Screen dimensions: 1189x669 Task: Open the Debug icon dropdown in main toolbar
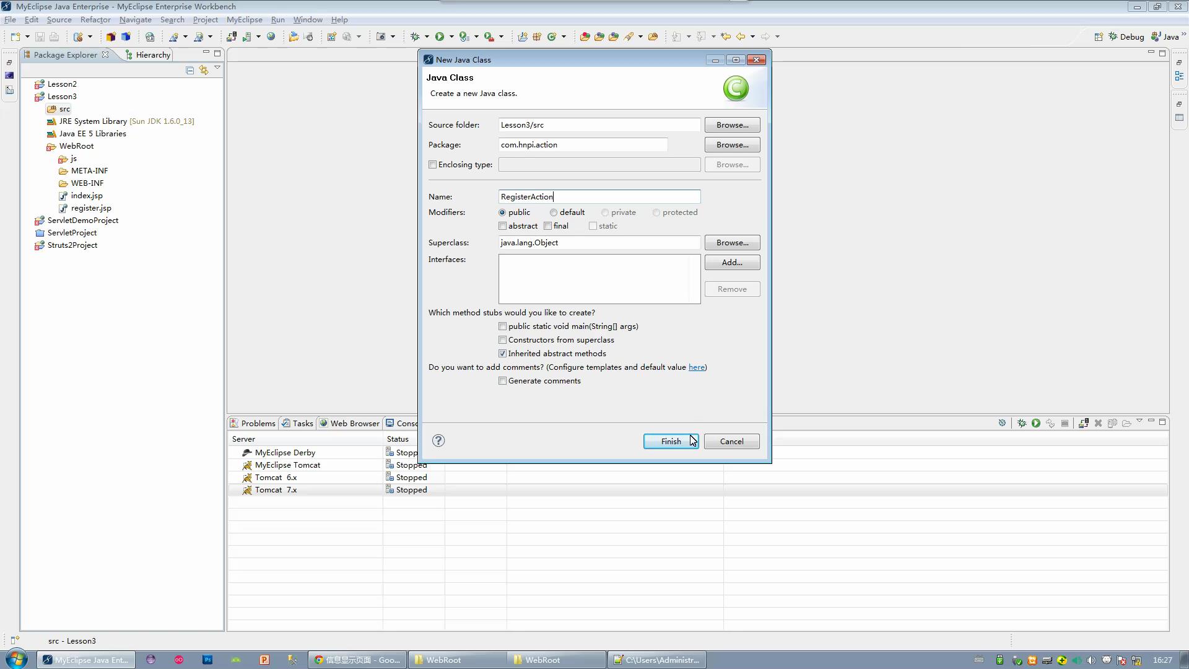tap(427, 37)
